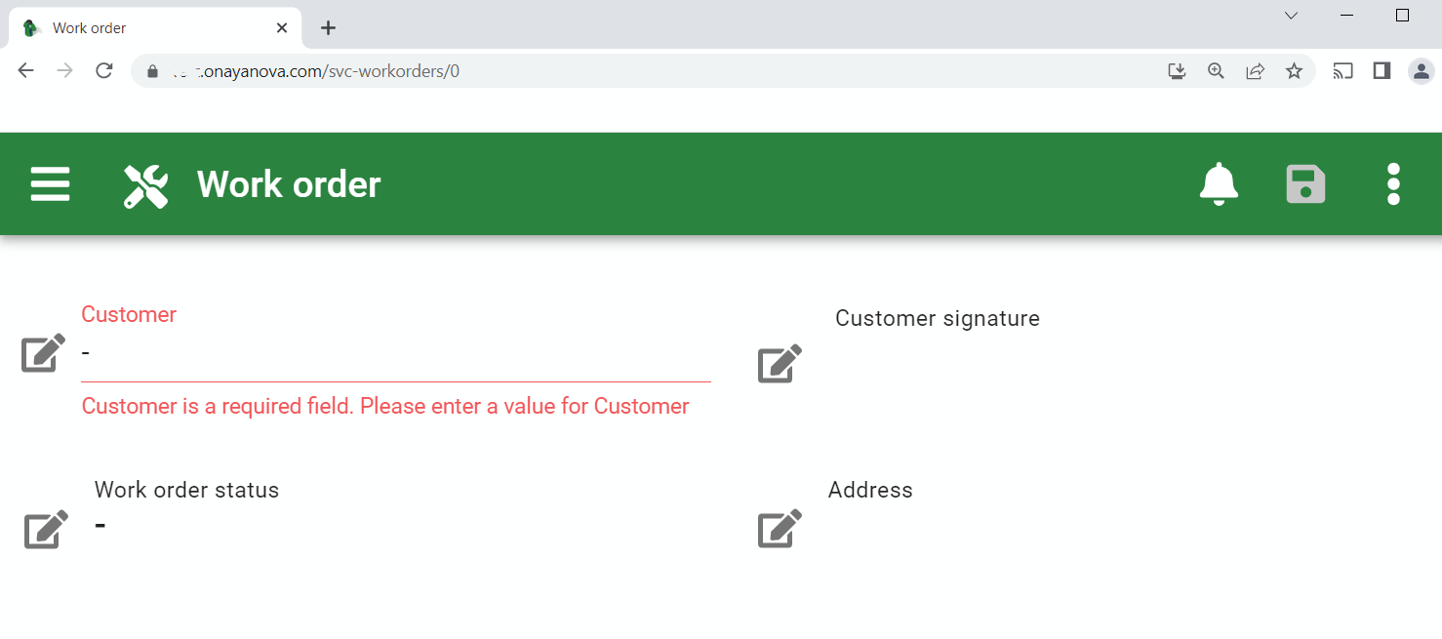Click the wrench and screwdriver Work order icon

[146, 185]
